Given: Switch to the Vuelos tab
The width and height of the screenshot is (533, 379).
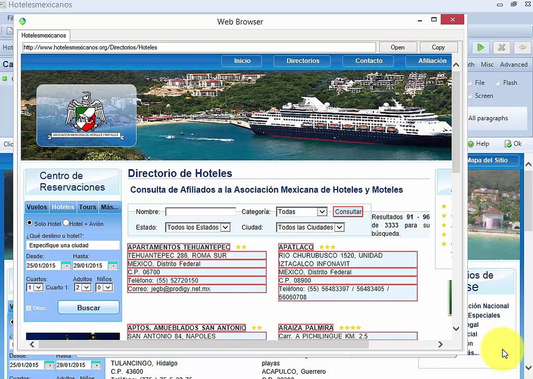Looking at the screenshot, I should pos(37,207).
